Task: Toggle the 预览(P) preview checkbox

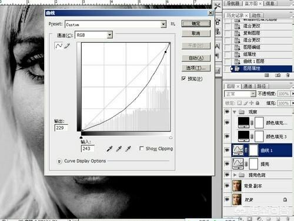Action: click(x=183, y=79)
